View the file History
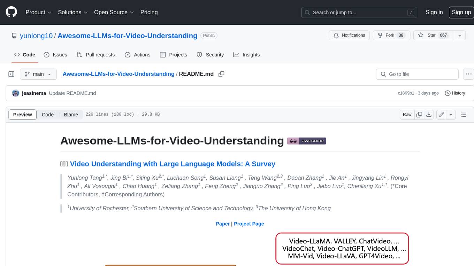Image resolution: width=474 pixels, height=266 pixels. 455,93
